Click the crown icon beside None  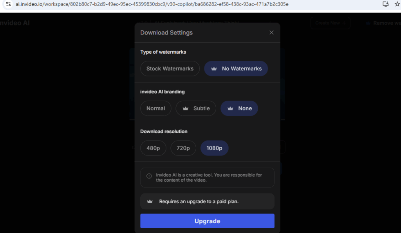coord(230,108)
